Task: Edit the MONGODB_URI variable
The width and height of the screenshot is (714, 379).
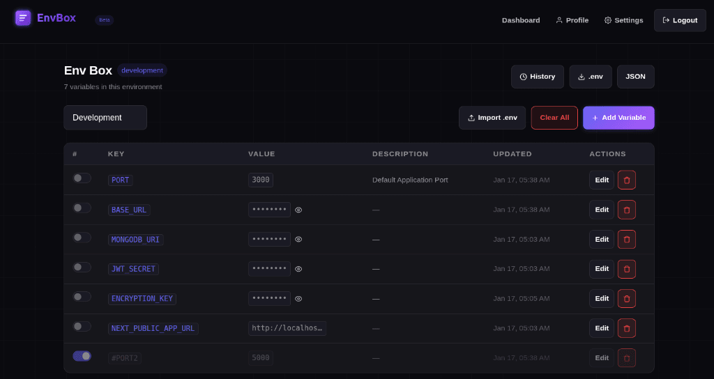Action: 602,240
